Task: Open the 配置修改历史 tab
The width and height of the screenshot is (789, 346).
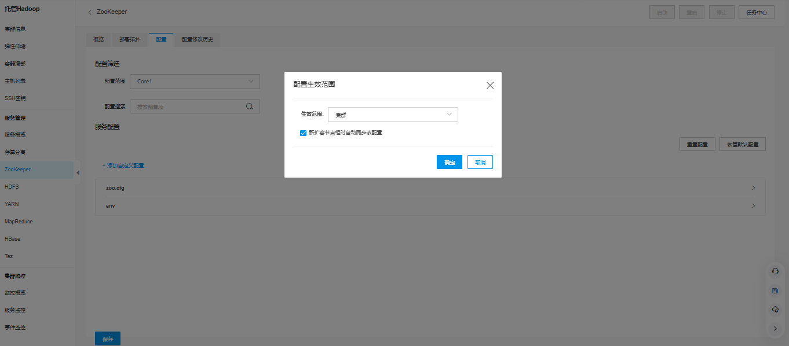Action: pos(198,40)
